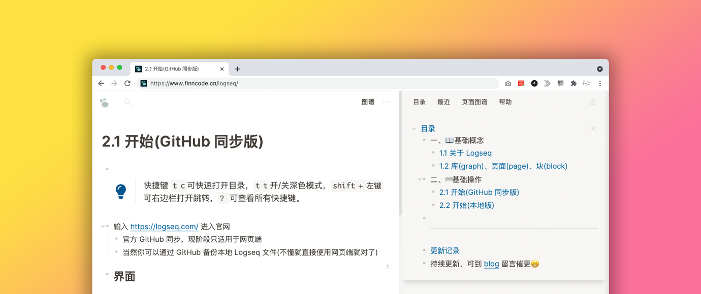
Task: Open the 1.1 关于 Logseq link
Action: [x=465, y=153]
